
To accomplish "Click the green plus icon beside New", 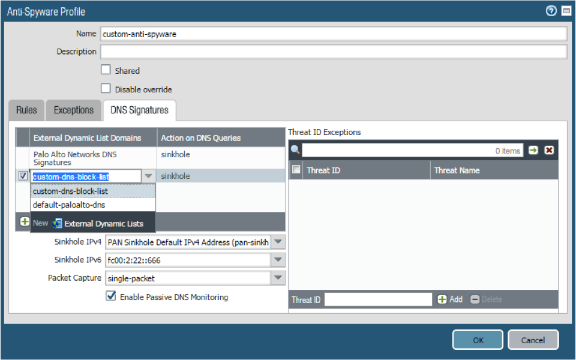I will coord(25,222).
